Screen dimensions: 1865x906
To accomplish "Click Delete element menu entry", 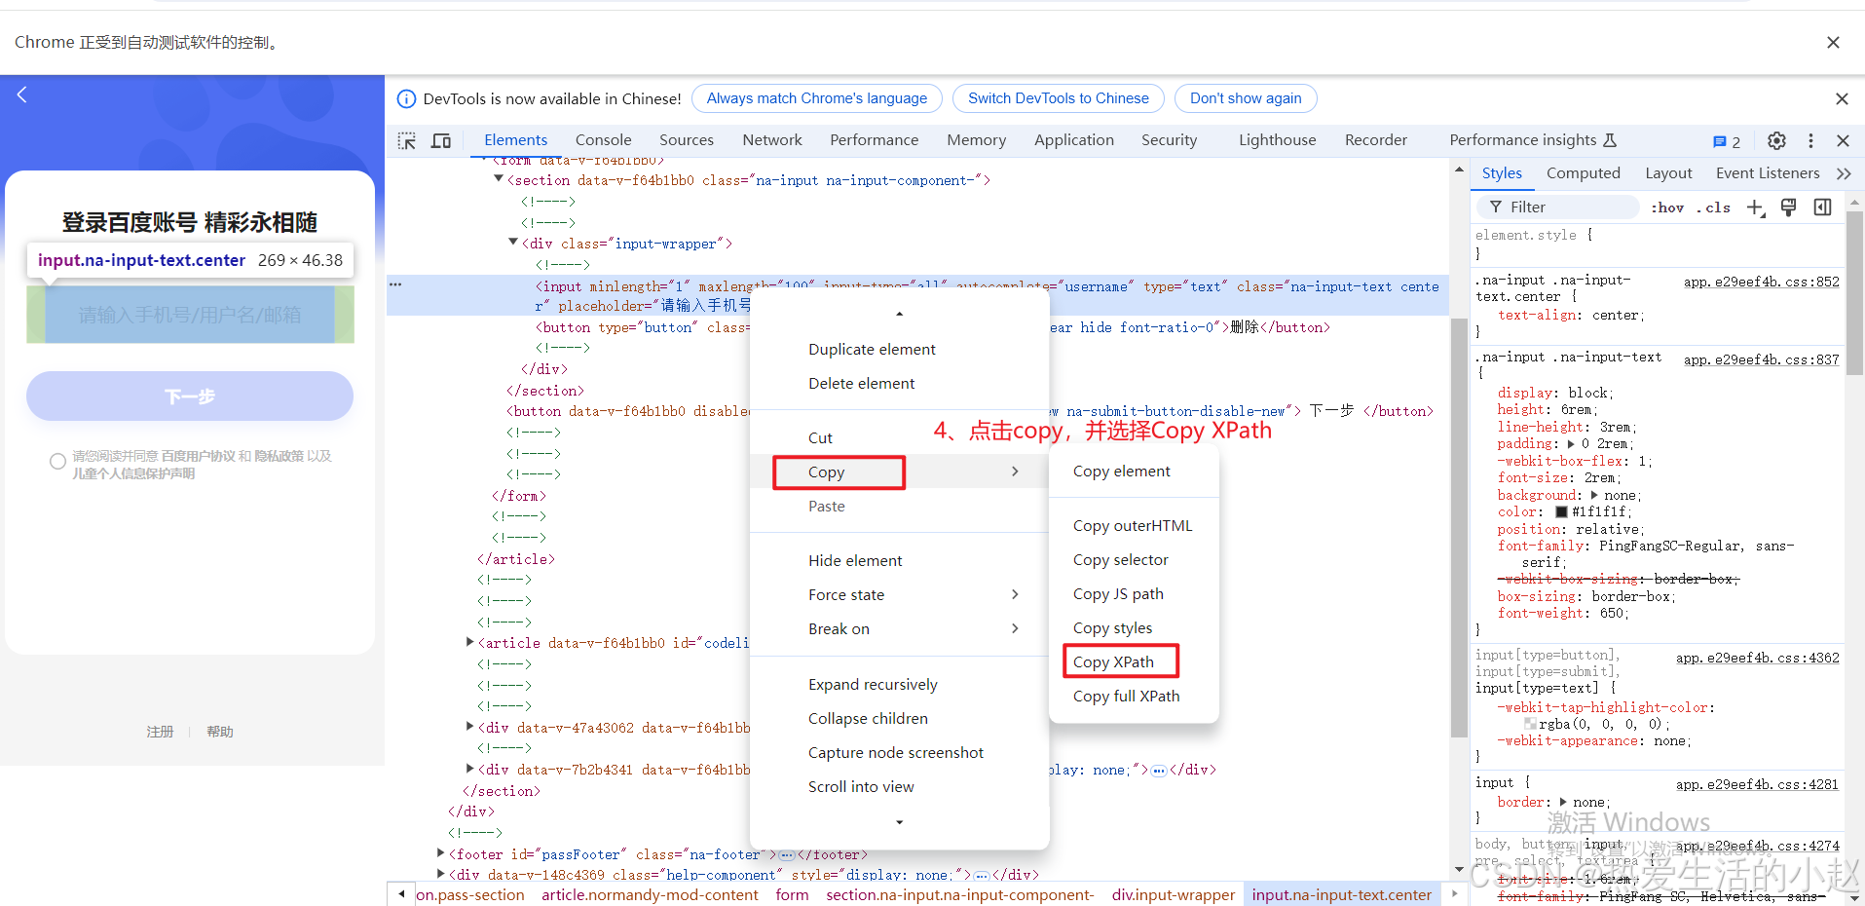I will 900,383.
